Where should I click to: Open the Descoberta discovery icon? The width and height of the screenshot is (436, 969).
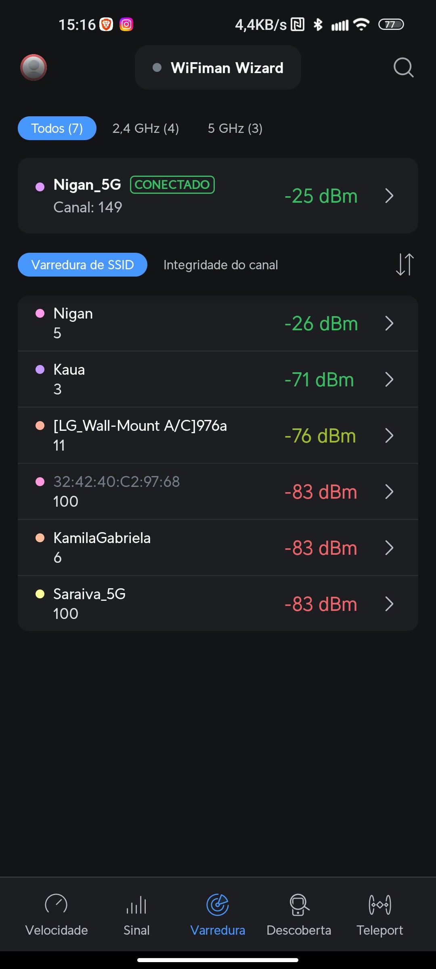pyautogui.click(x=299, y=905)
